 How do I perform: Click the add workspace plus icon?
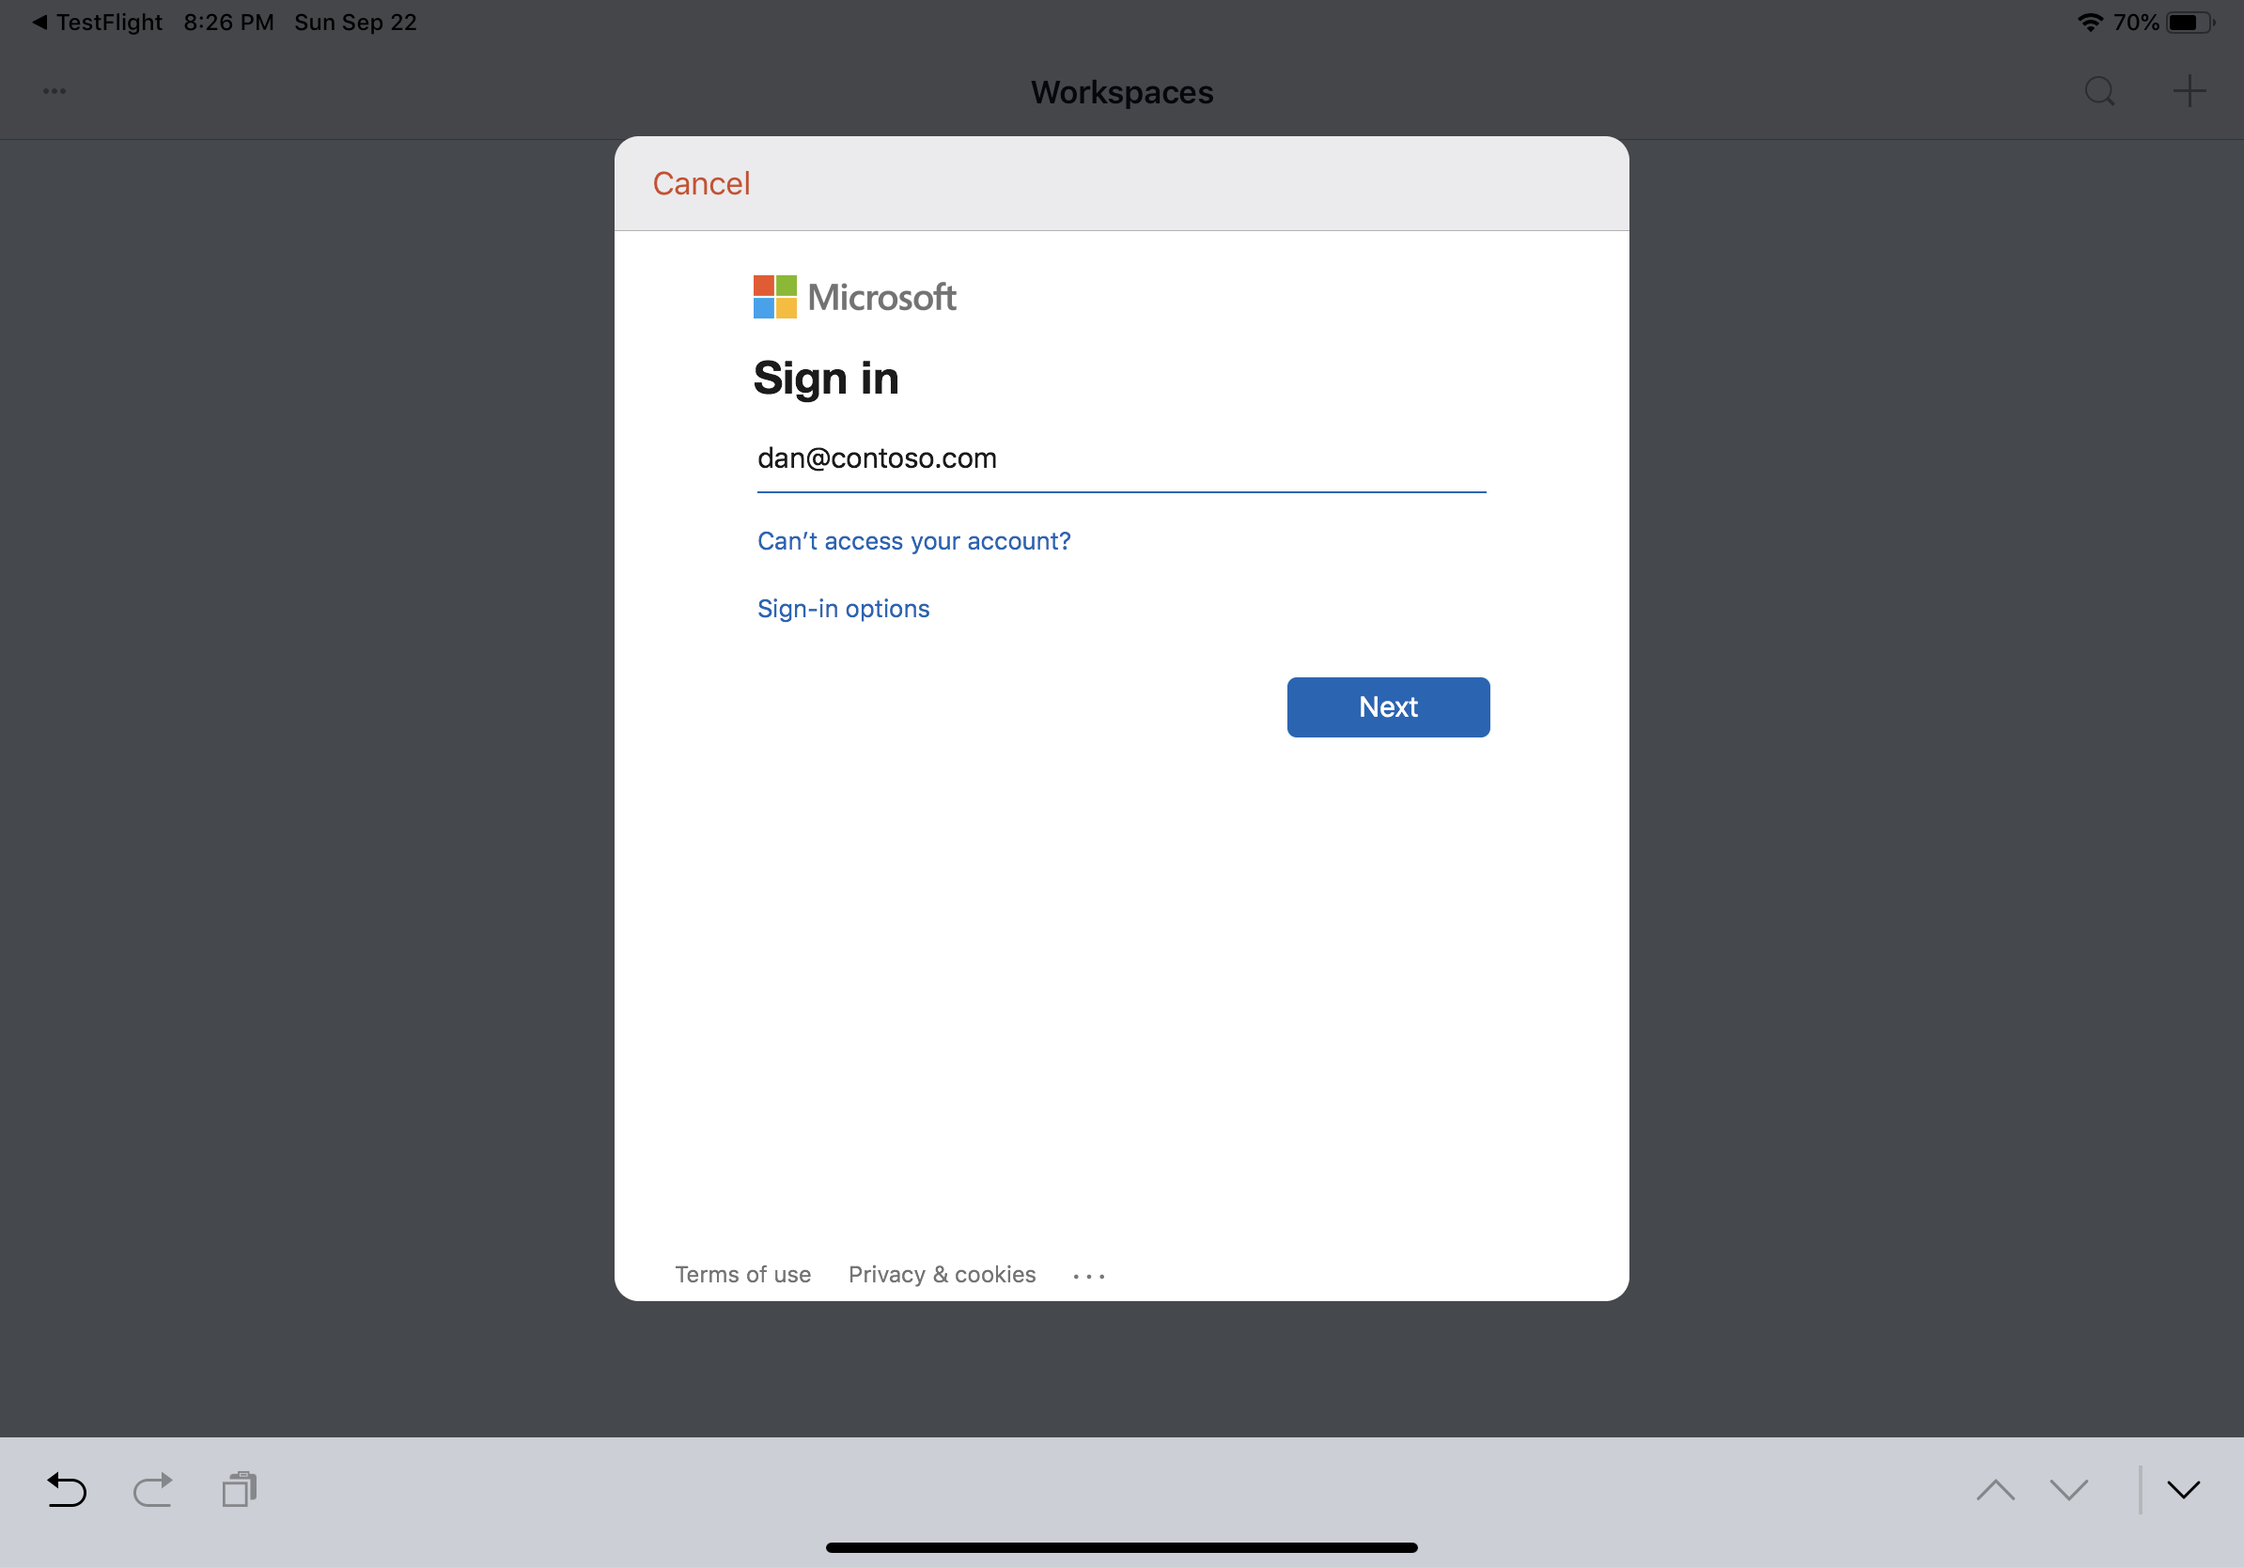(x=2189, y=90)
